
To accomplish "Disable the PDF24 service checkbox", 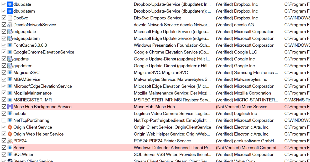I will [x=4, y=141].
